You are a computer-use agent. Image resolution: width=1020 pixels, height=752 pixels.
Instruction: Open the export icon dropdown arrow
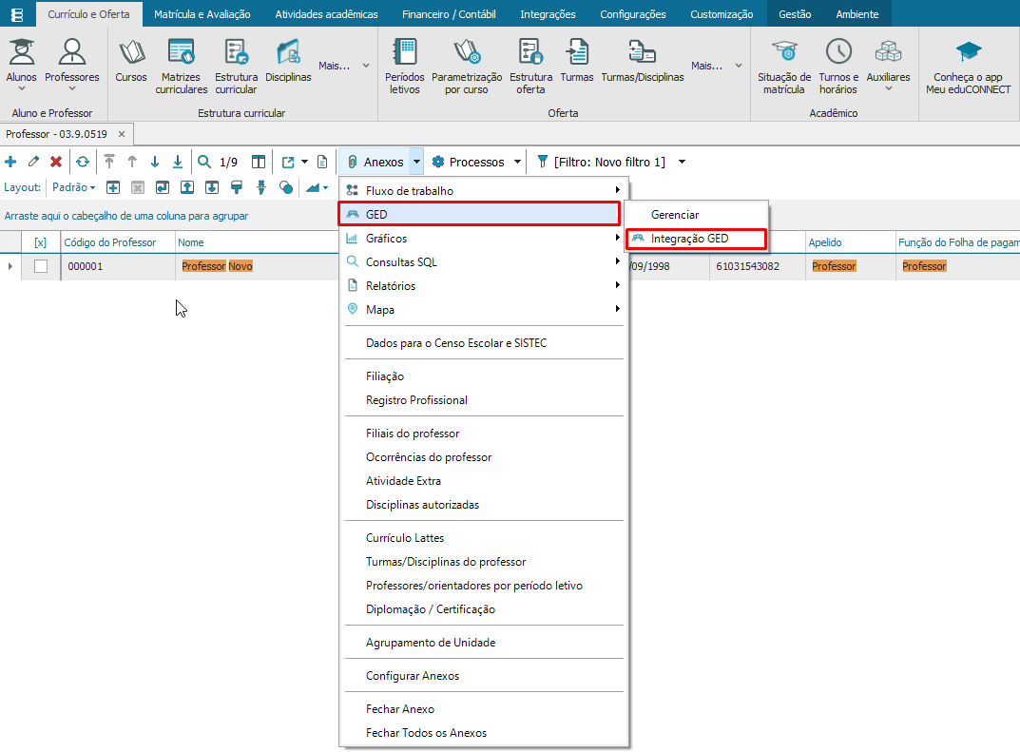tap(304, 162)
